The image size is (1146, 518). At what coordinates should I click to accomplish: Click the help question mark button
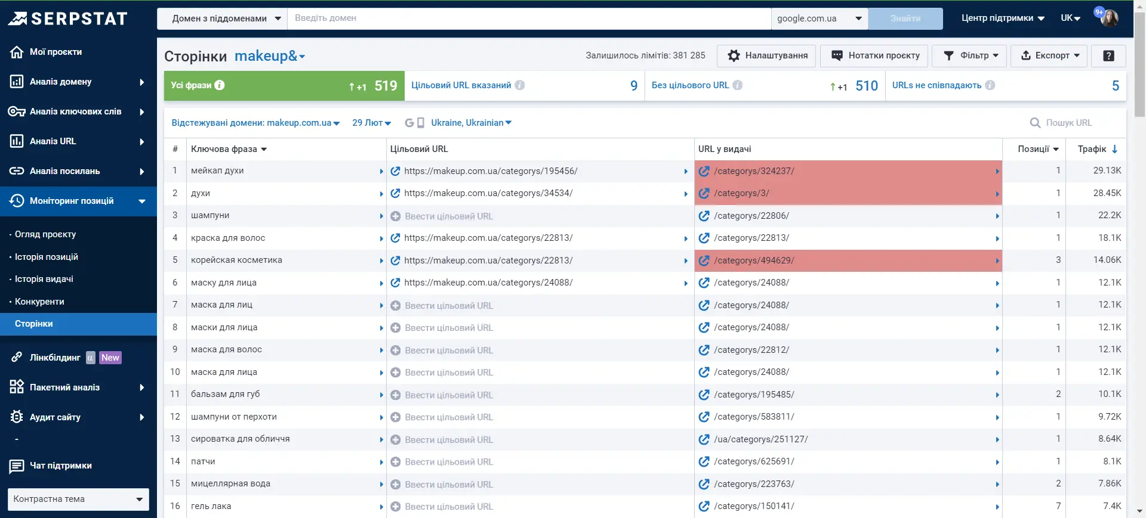click(1108, 55)
